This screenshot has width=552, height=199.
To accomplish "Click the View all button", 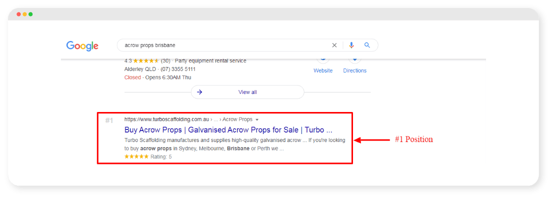I will click(x=247, y=92).
